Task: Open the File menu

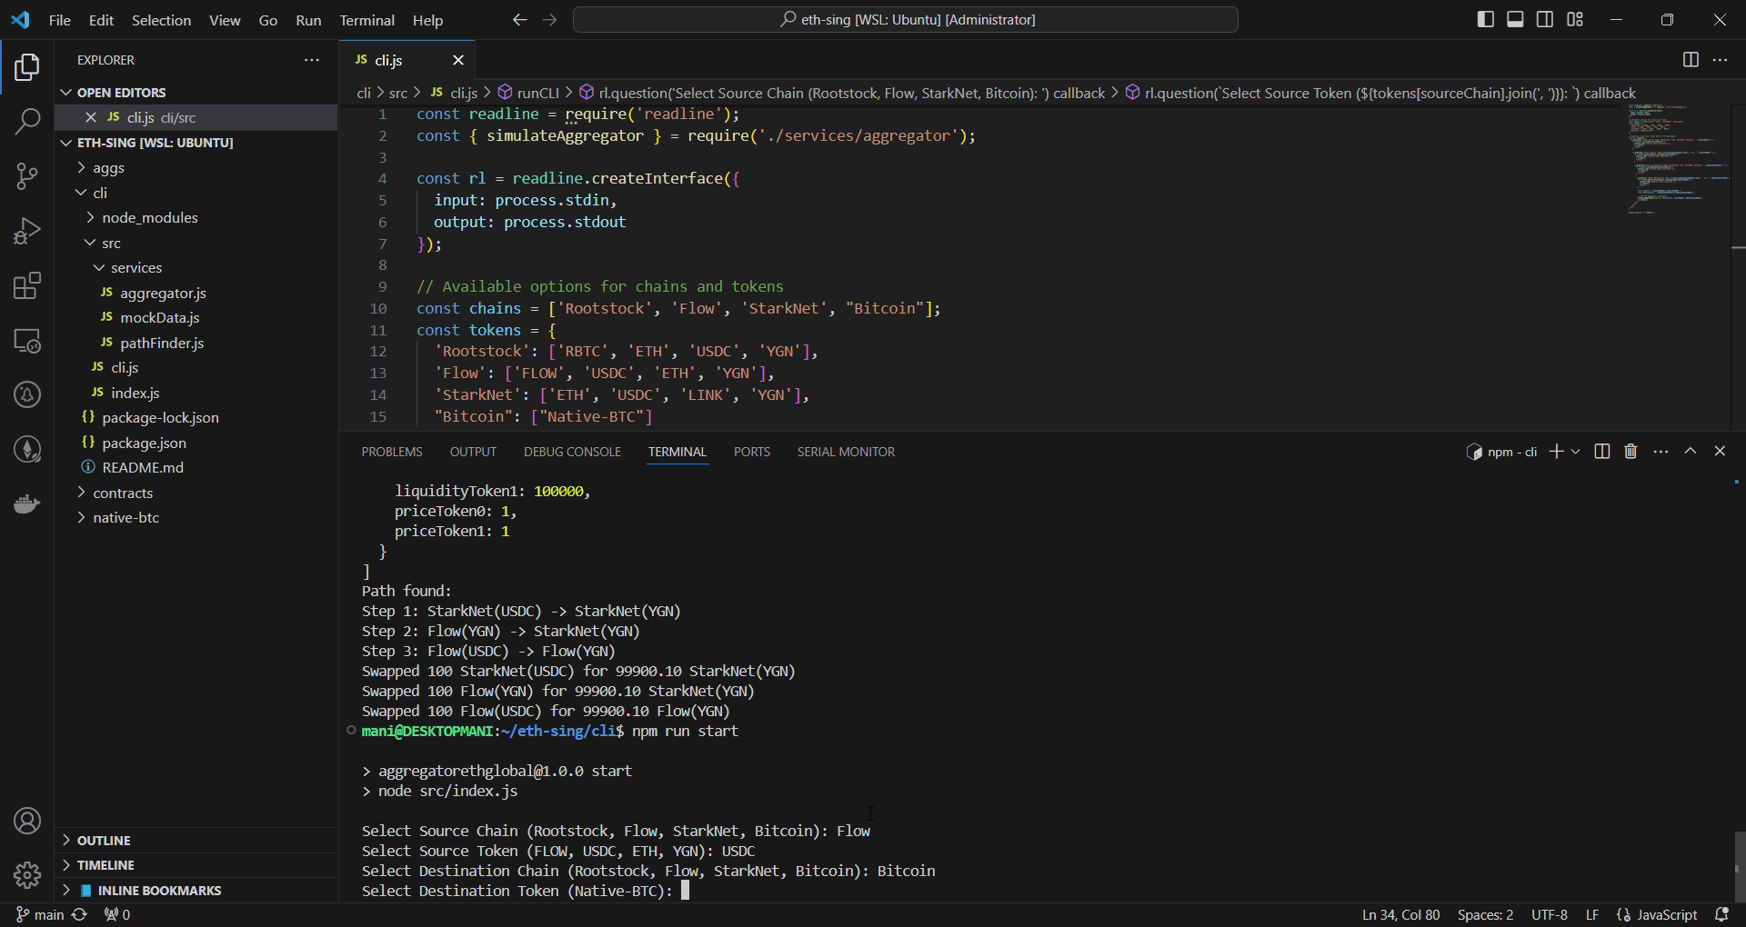Action: pyautogui.click(x=60, y=20)
